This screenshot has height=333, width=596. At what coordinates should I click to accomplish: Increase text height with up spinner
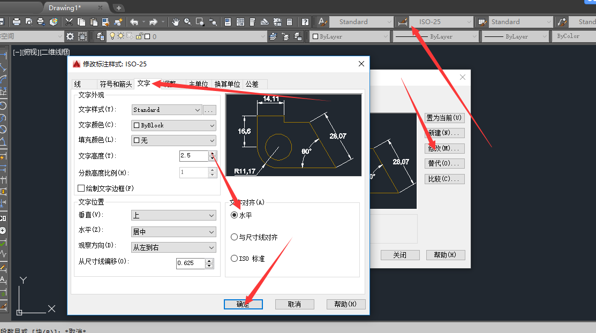213,153
